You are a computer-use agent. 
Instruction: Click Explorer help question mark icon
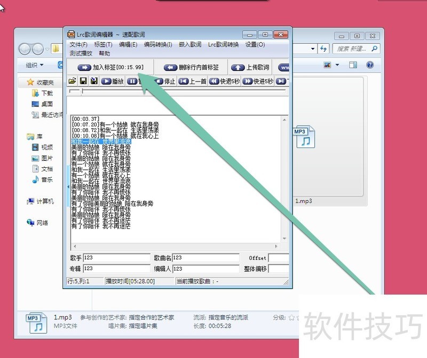tap(370, 65)
